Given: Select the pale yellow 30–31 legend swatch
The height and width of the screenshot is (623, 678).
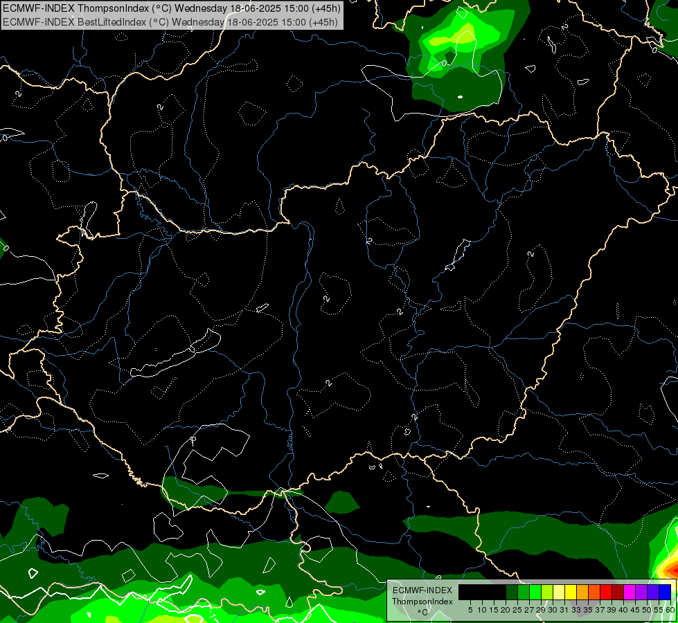Looking at the screenshot, I should 559,592.
